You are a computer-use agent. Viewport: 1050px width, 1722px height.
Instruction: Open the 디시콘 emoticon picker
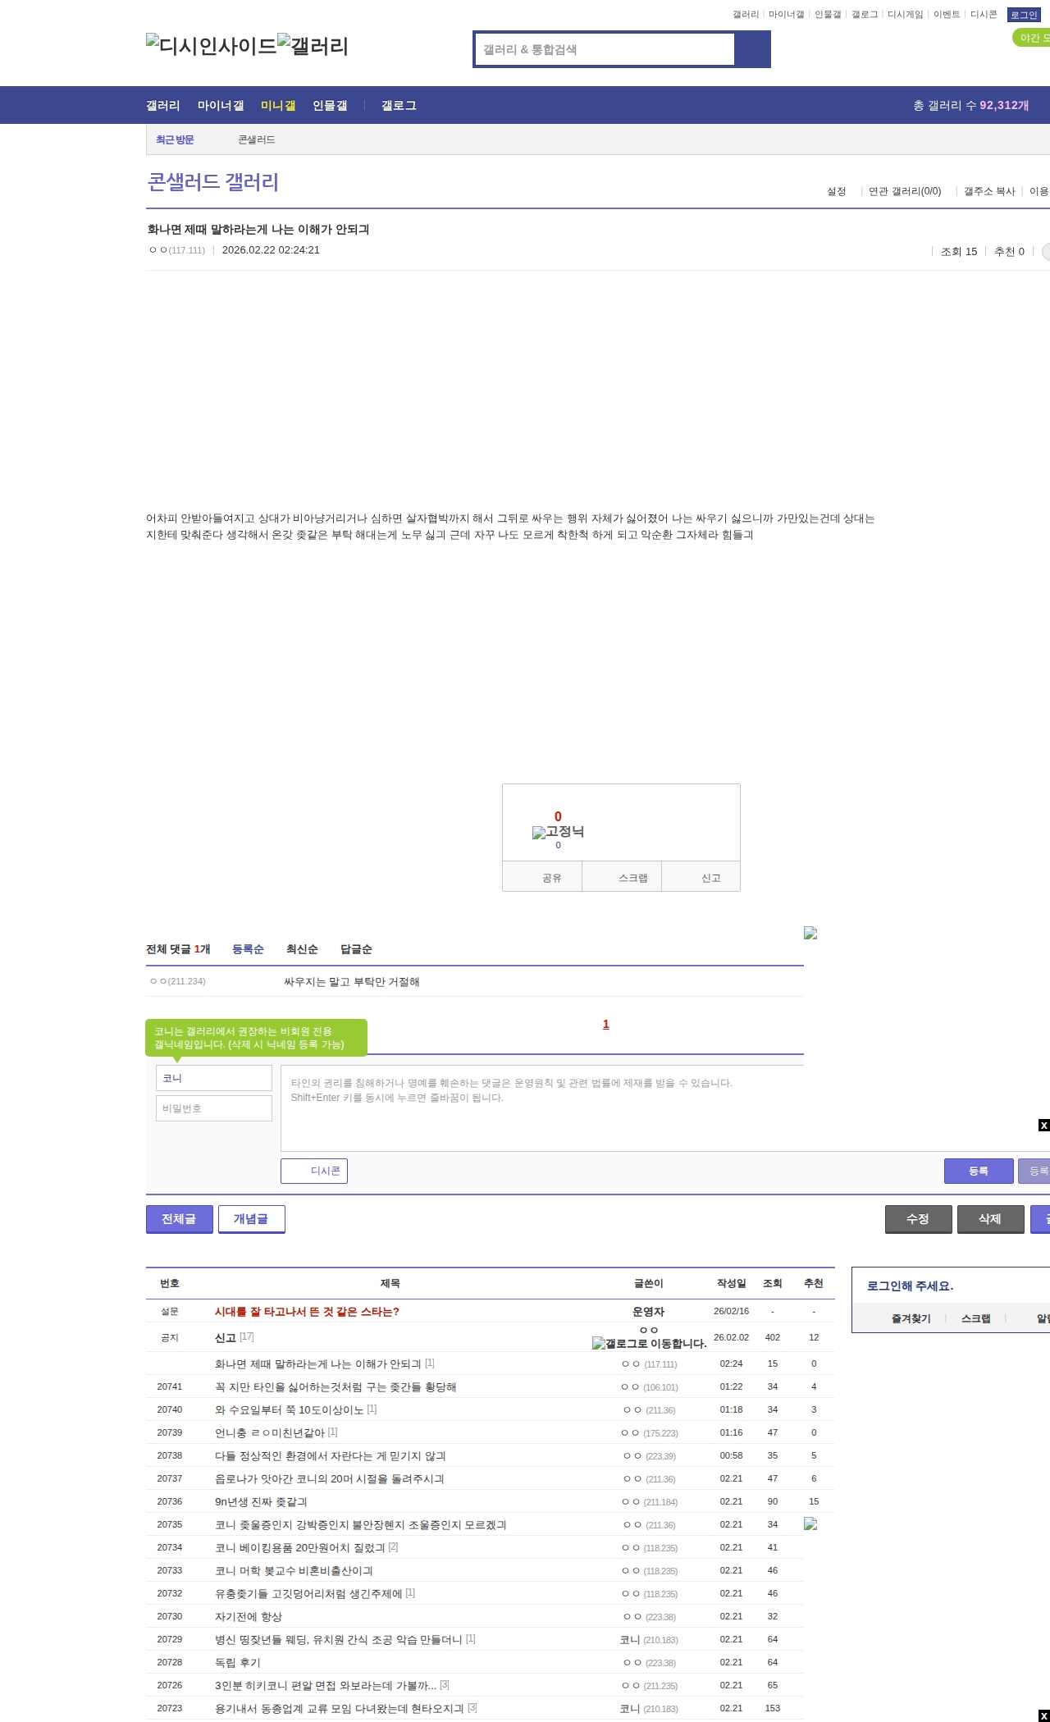[x=314, y=1171]
